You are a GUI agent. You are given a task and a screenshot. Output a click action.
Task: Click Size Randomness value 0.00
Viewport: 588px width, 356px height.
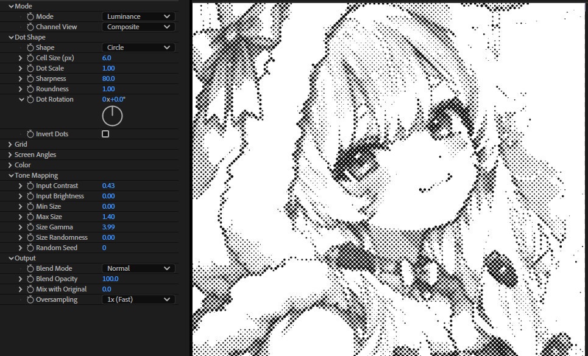point(108,237)
